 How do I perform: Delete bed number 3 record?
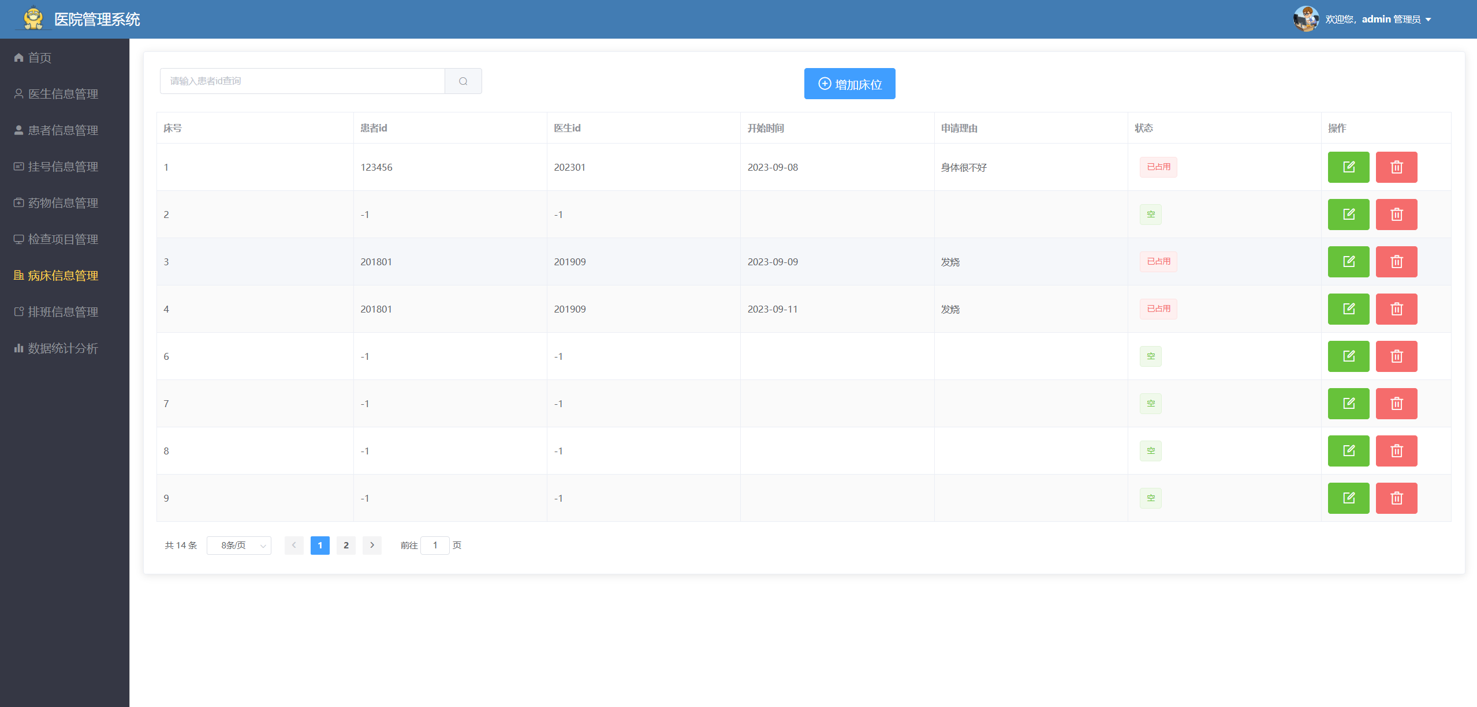pos(1396,262)
